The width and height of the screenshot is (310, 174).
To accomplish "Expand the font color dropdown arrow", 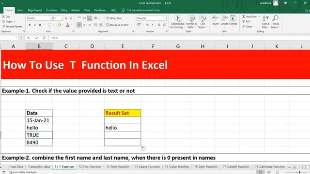I will (72, 25).
